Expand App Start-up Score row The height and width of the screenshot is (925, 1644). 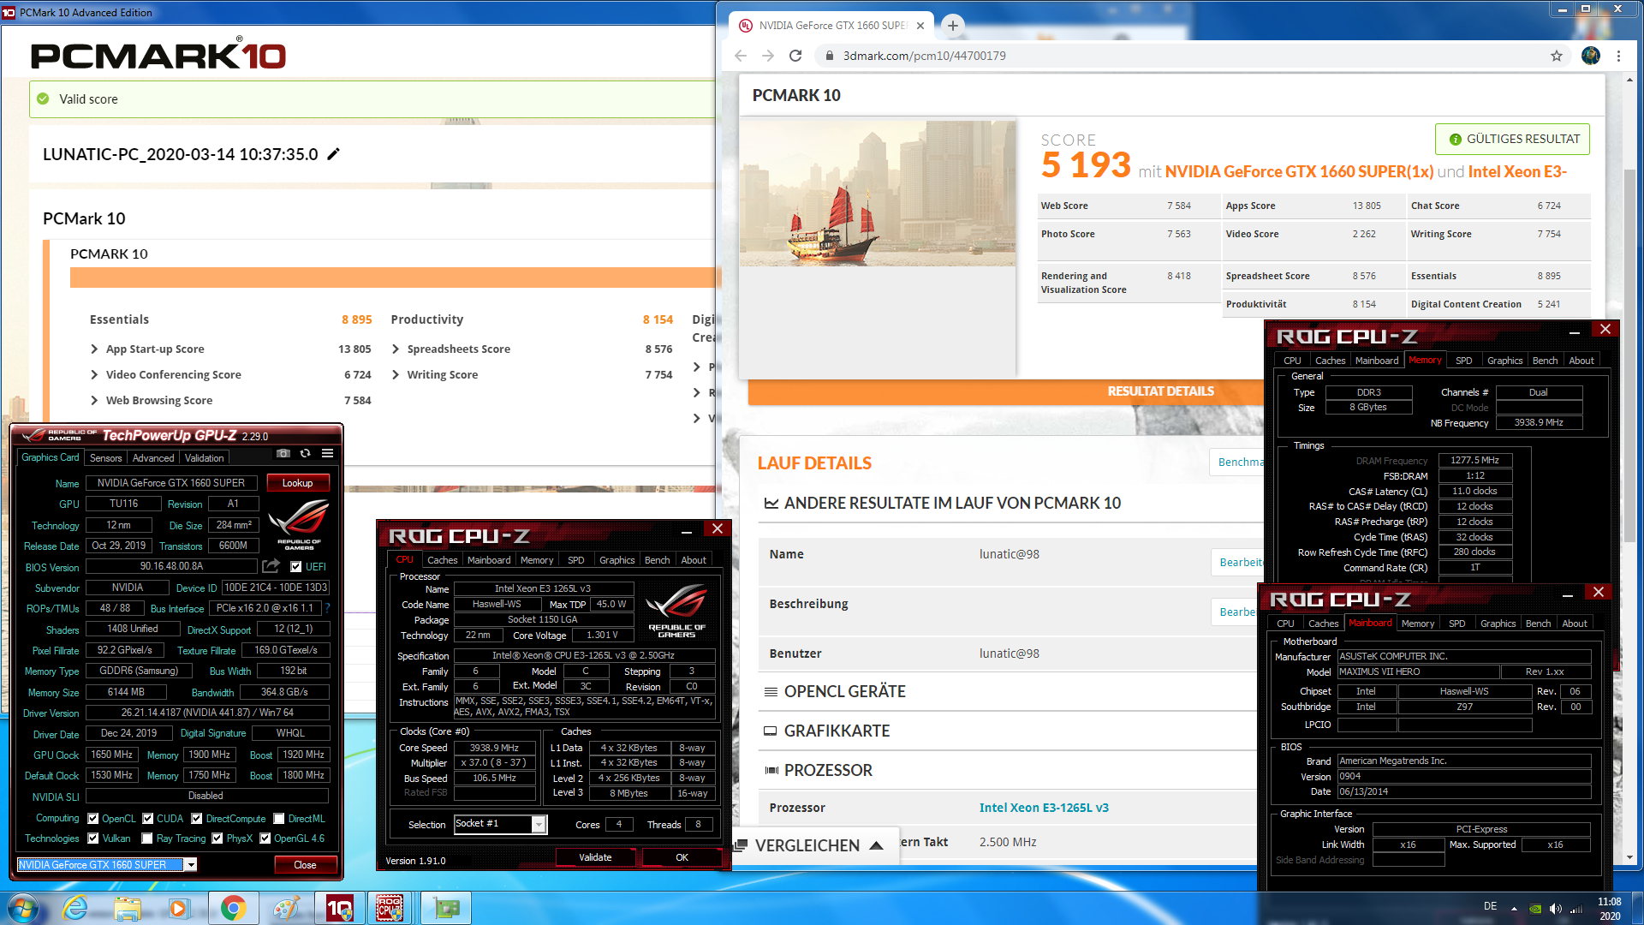(x=94, y=349)
